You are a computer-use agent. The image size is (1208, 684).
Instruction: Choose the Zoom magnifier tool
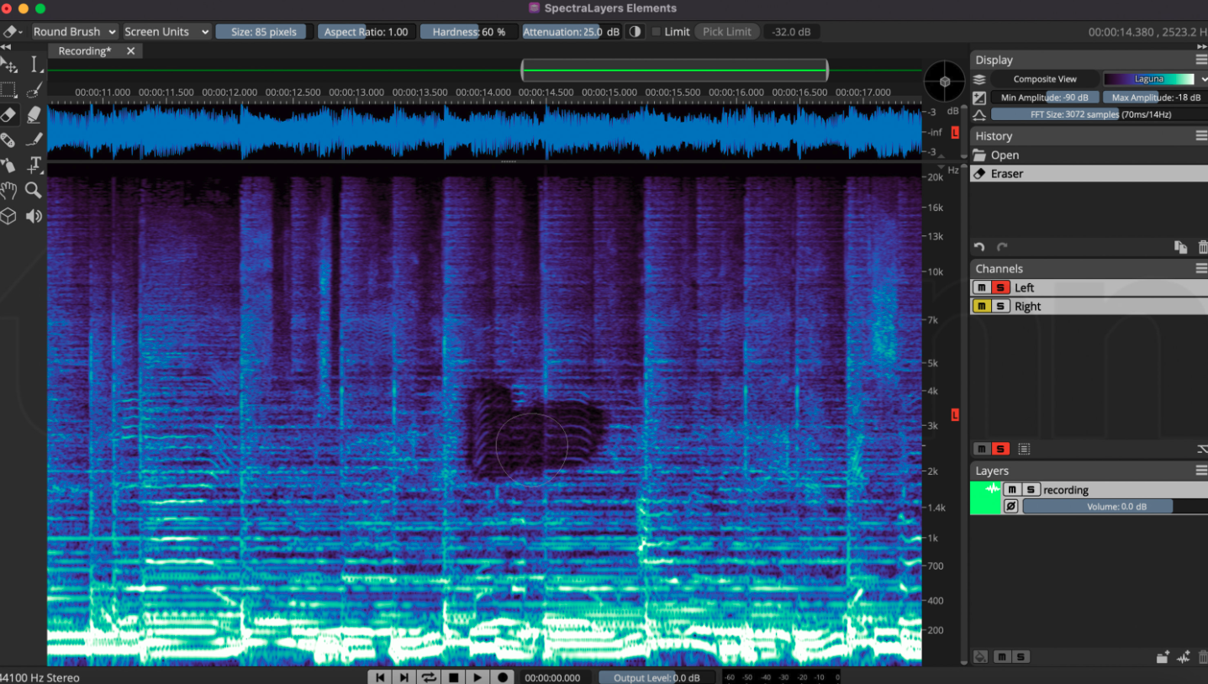coord(34,191)
